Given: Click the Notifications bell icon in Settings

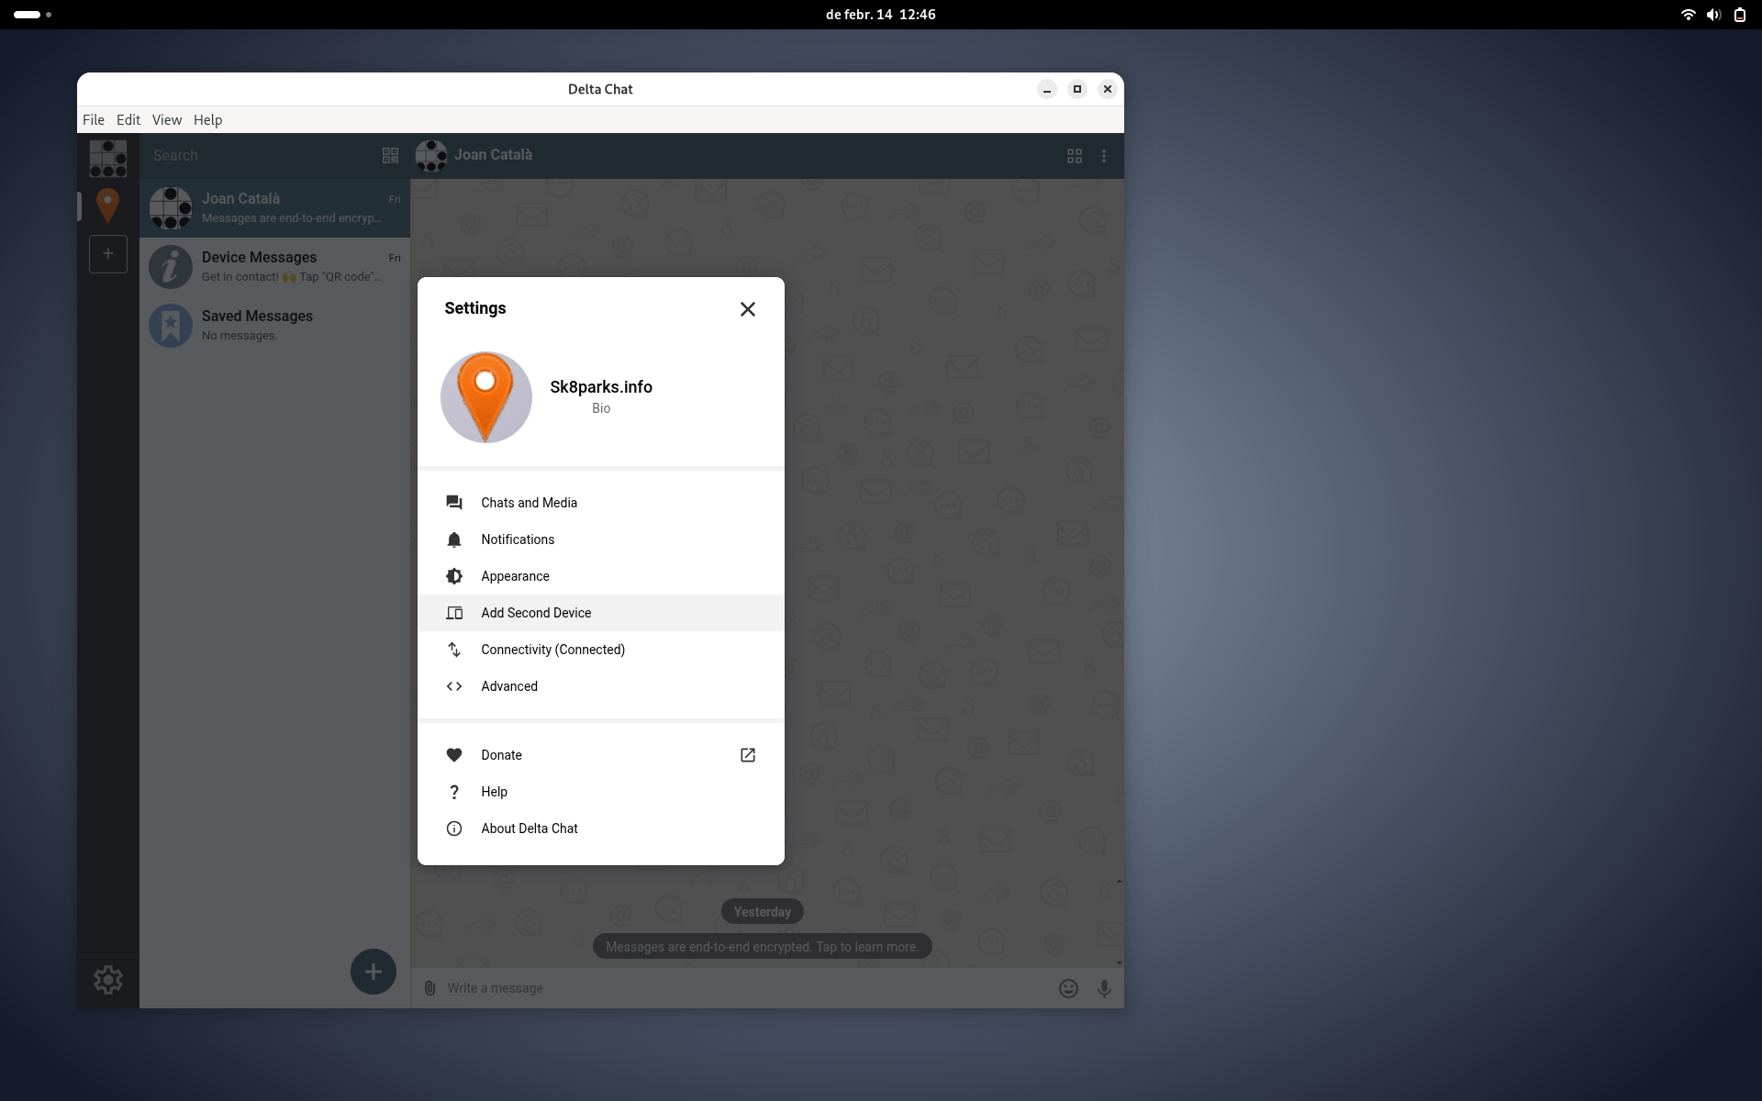Looking at the screenshot, I should point(454,539).
